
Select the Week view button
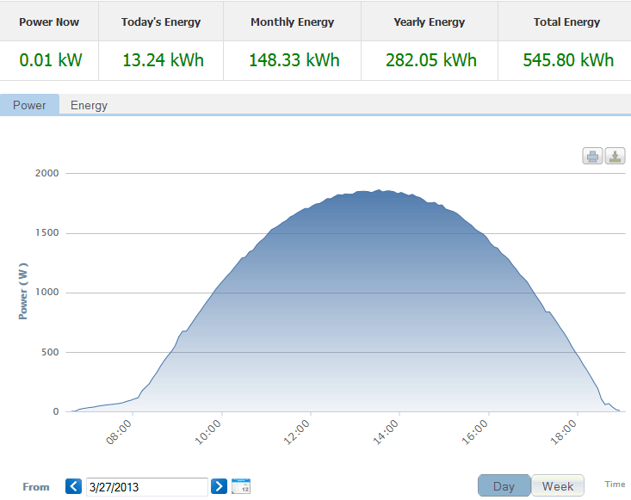[558, 486]
